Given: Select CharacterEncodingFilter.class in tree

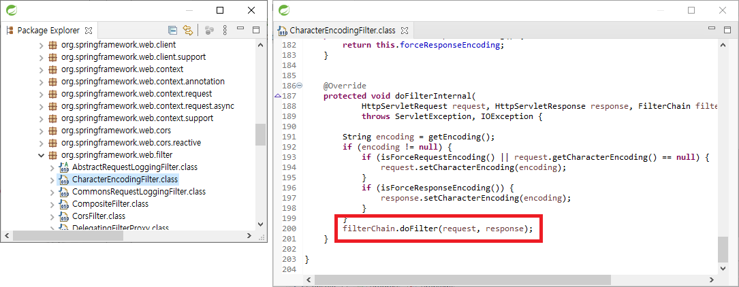Looking at the screenshot, I should click(x=125, y=180).
